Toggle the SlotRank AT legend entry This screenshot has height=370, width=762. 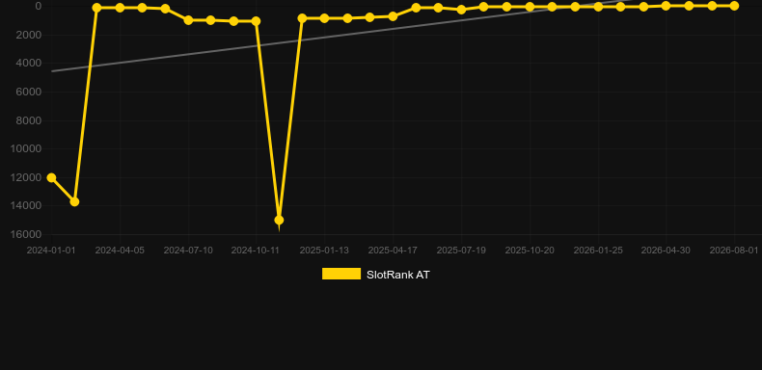(x=375, y=275)
